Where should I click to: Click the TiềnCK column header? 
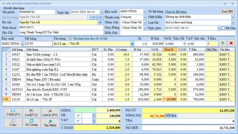[170, 49]
